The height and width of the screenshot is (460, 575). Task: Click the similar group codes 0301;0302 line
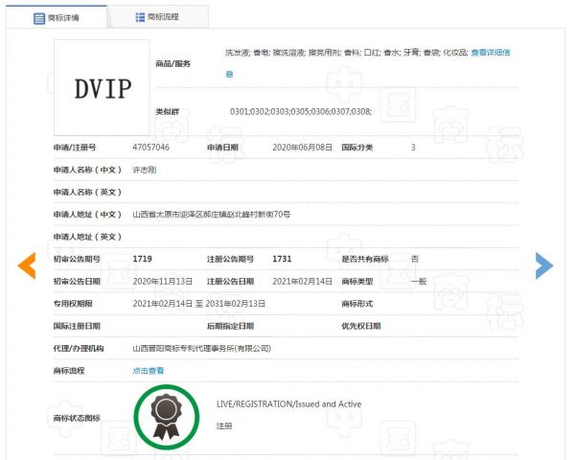click(300, 112)
